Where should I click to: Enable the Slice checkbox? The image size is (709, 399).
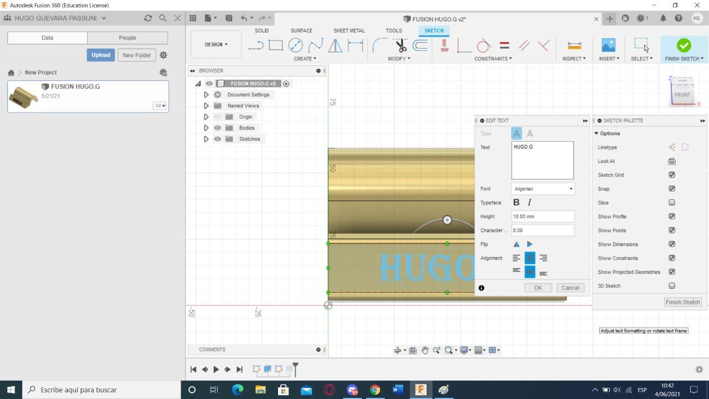[672, 203]
